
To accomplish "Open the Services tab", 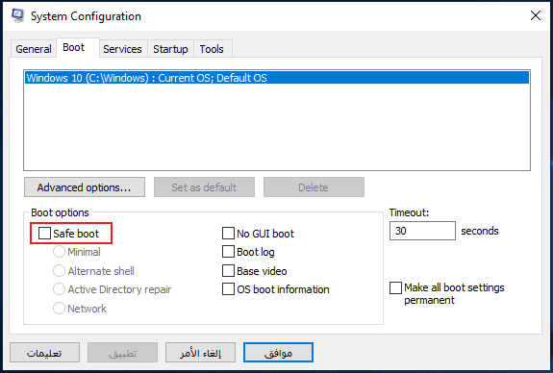I will (x=122, y=49).
